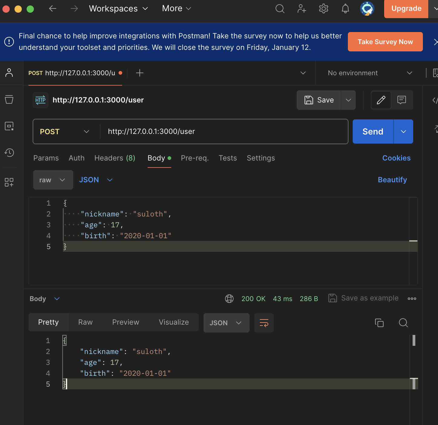The image size is (438, 425).
Task: Show the Preview response view
Action: [x=126, y=322]
